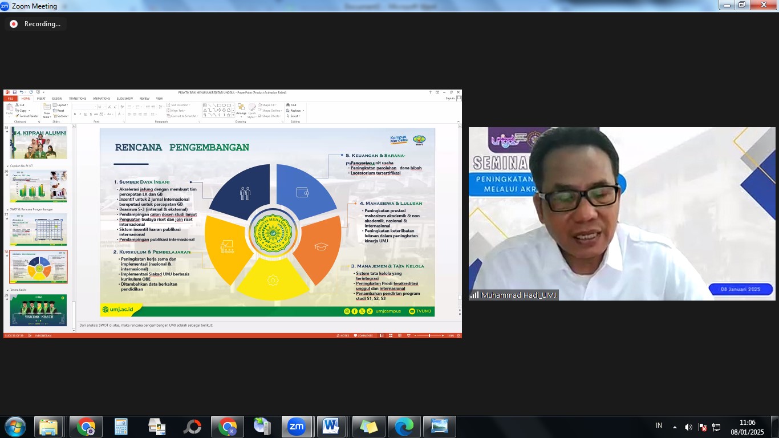Select the Format Painter tool

coord(27,116)
